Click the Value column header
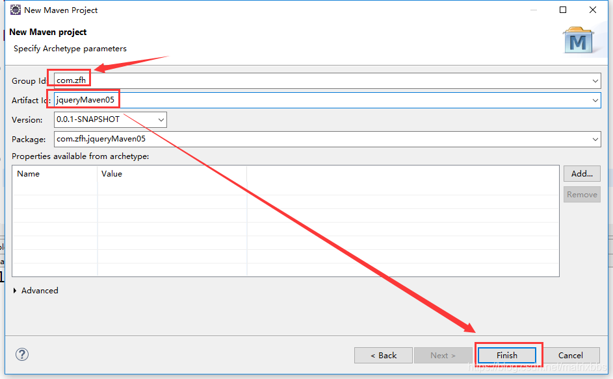This screenshot has height=379, width=613. 172,174
